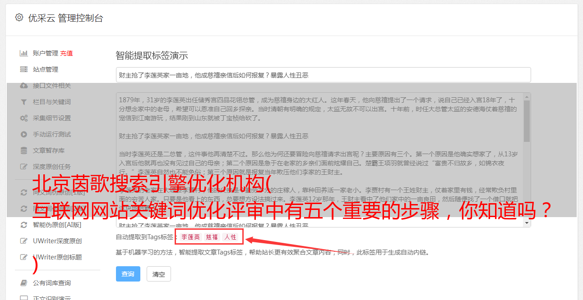Click the edit icon beside 深度原创任务
583x300 pixels.
coord(24,167)
